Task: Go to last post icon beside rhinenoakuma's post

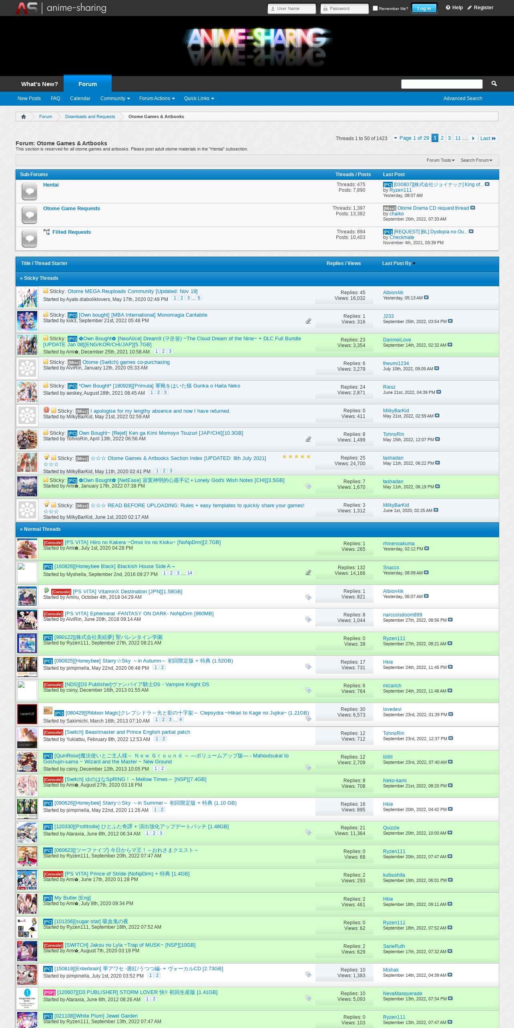Action: click(427, 548)
